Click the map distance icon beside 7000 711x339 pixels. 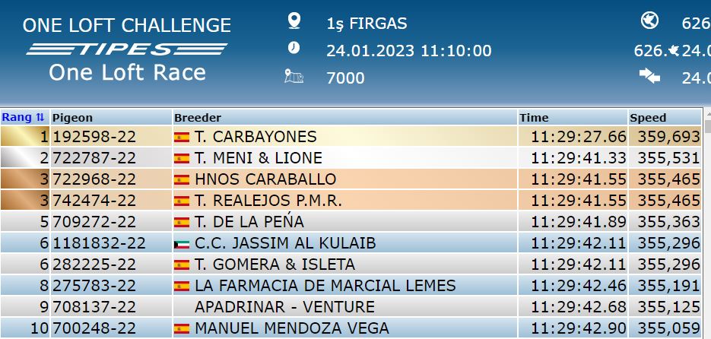(294, 76)
